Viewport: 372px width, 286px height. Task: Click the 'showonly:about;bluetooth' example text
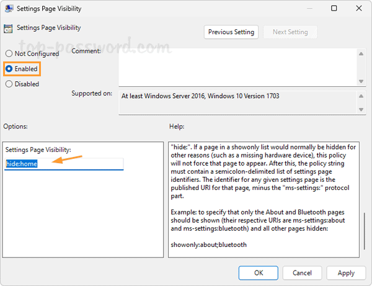coord(208,244)
